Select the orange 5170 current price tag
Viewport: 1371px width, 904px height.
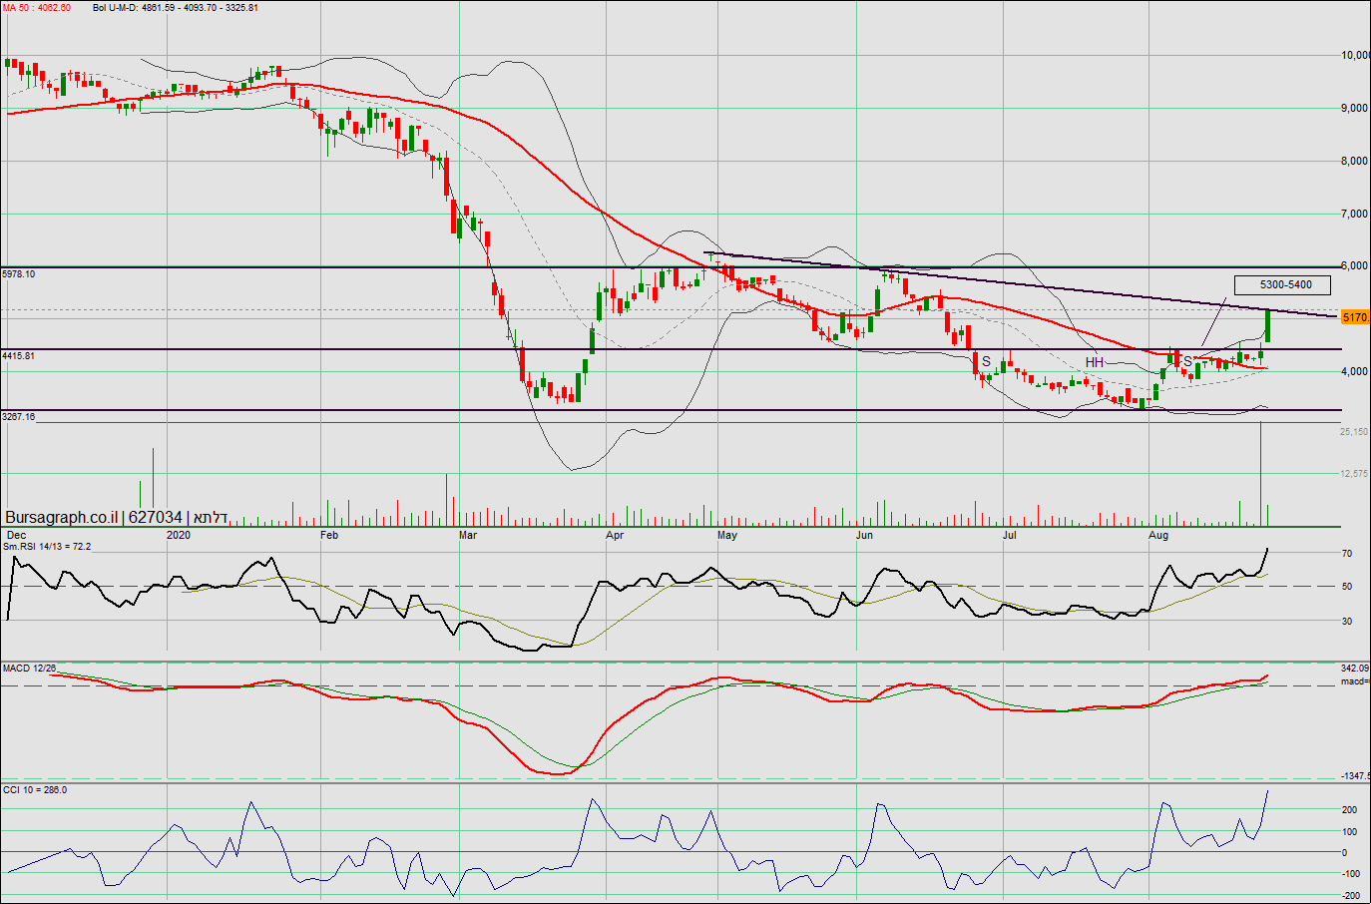tap(1355, 317)
